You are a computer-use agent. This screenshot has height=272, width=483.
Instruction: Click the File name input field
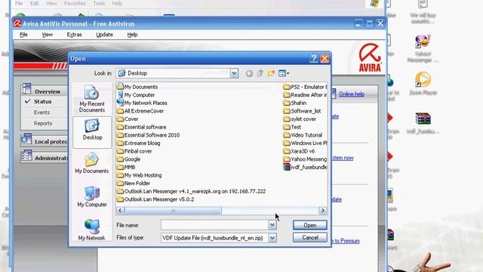[214, 225]
